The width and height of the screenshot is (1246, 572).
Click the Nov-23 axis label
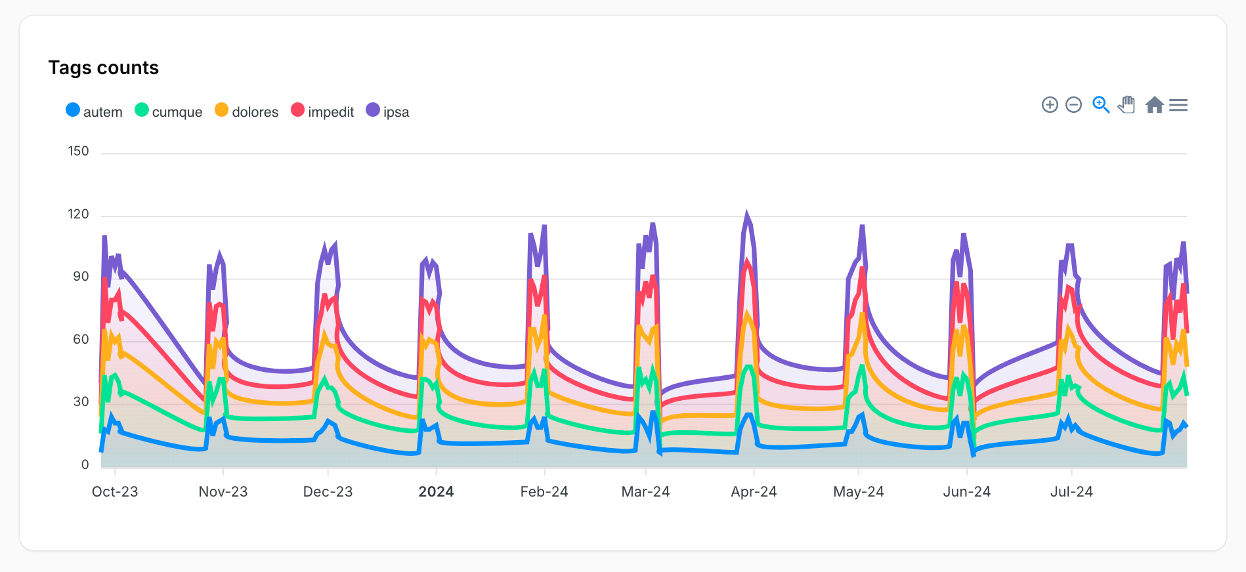coord(223,492)
